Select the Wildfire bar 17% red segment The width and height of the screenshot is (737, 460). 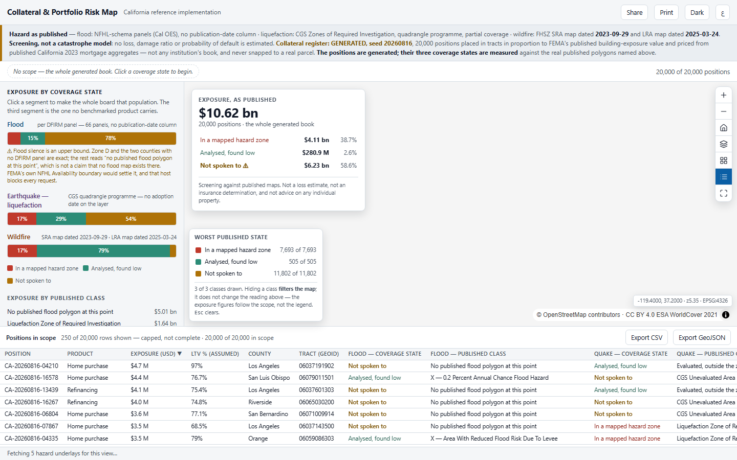(22, 251)
